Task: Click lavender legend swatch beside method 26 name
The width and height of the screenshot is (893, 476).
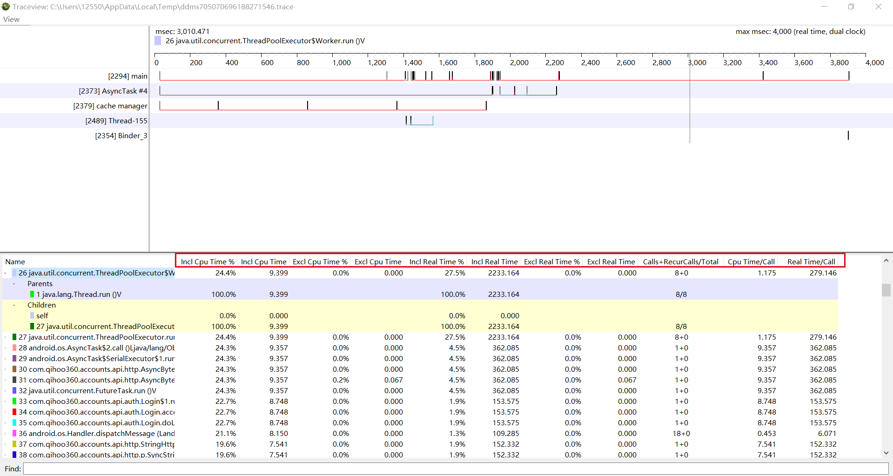Action: coord(158,41)
